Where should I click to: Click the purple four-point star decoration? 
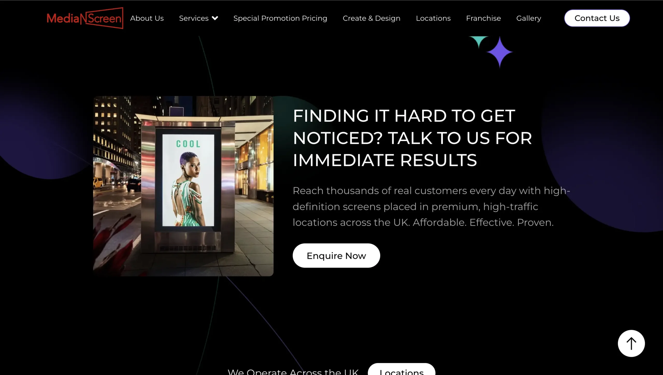tap(500, 52)
